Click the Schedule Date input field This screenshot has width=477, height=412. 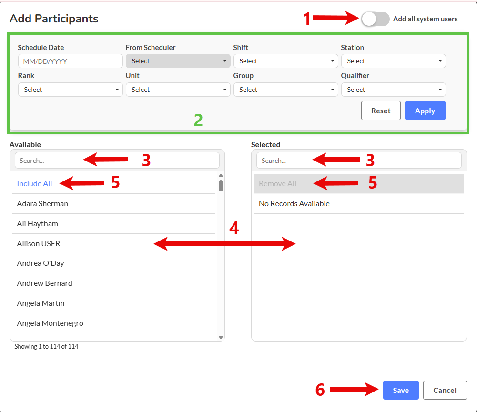pos(70,61)
